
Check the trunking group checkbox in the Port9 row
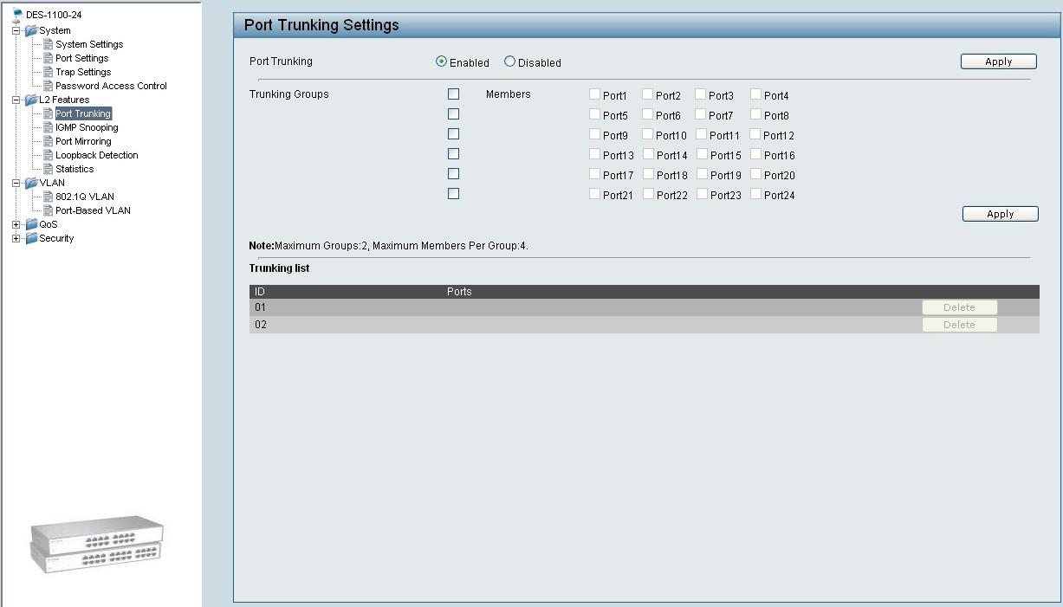point(453,133)
